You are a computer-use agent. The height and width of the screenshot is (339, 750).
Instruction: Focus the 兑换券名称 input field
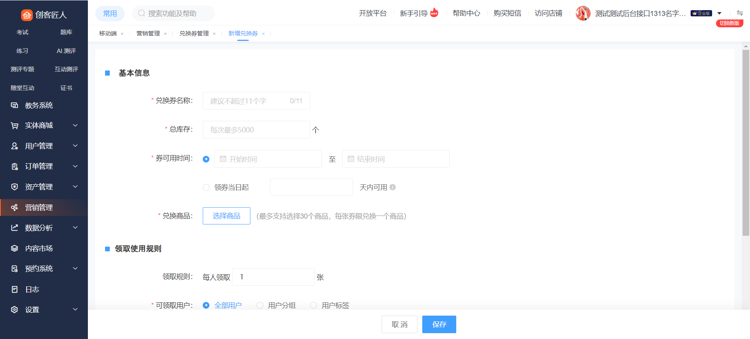tap(256, 101)
